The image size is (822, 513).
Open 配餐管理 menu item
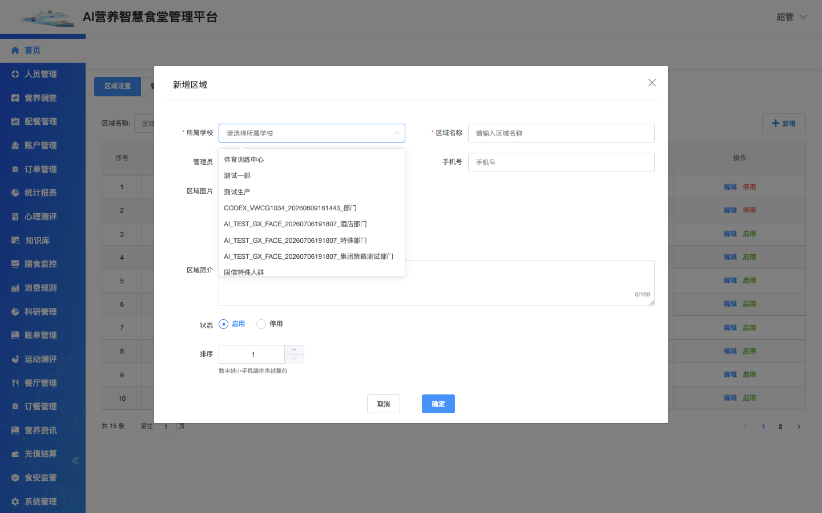coord(43,121)
